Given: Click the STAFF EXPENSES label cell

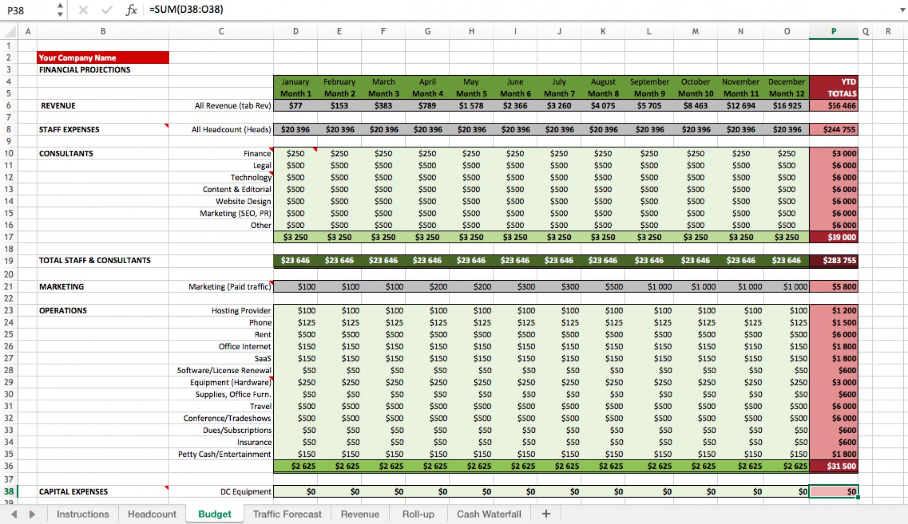Looking at the screenshot, I should 103,129.
